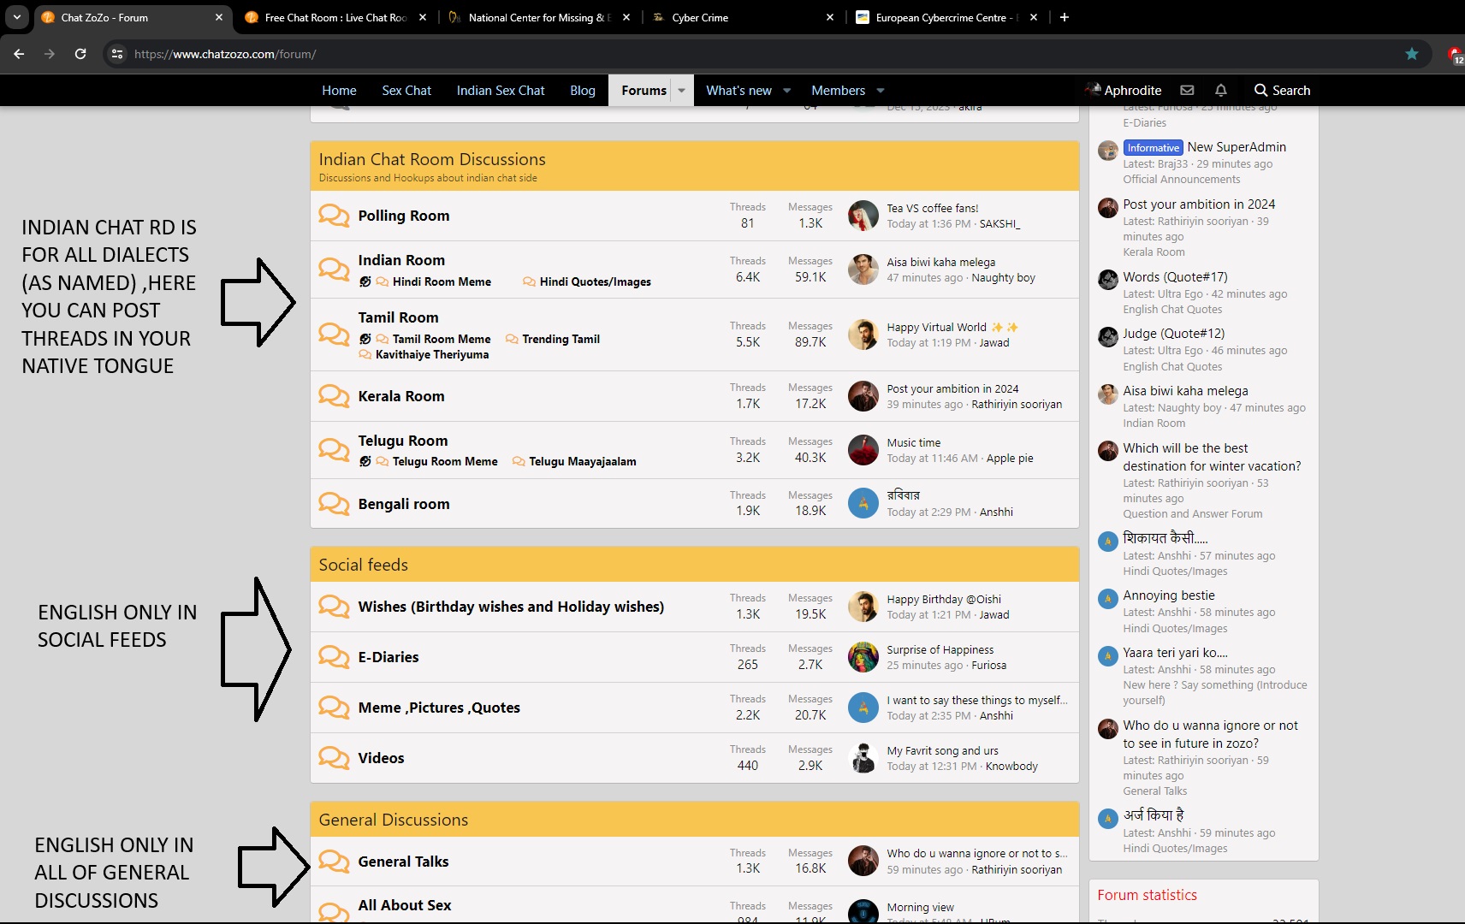Viewport: 1465px width, 924px height.
Task: Open the Kerala Room forum
Action: pyautogui.click(x=400, y=396)
